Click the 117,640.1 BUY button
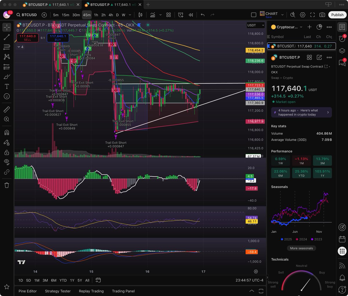 pyautogui.click(x=58, y=38)
